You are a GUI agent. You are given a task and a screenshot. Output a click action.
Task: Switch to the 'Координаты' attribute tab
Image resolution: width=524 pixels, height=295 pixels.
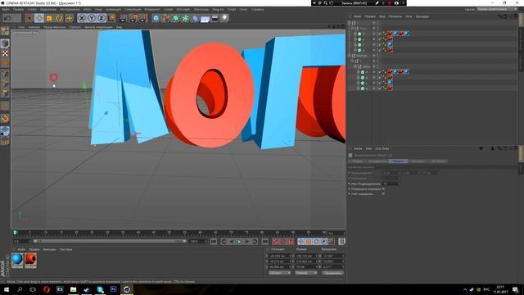[x=377, y=161]
